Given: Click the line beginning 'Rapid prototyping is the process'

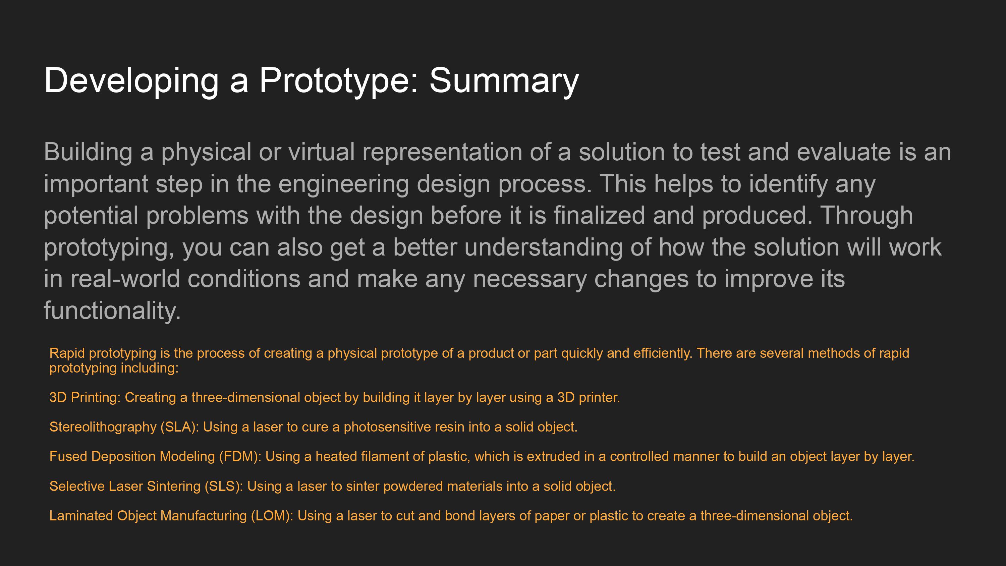Looking at the screenshot, I should (x=479, y=353).
